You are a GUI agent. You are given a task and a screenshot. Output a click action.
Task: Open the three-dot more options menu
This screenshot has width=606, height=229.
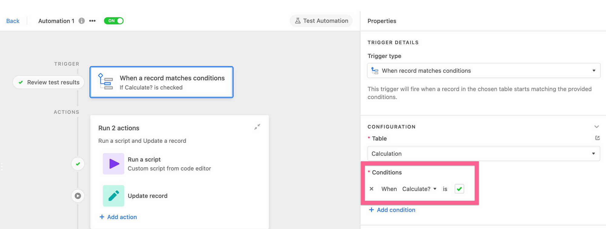click(92, 21)
